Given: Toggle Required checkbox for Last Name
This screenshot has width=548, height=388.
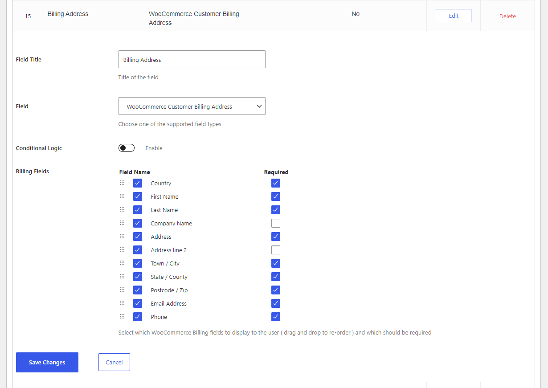Looking at the screenshot, I should pos(276,210).
